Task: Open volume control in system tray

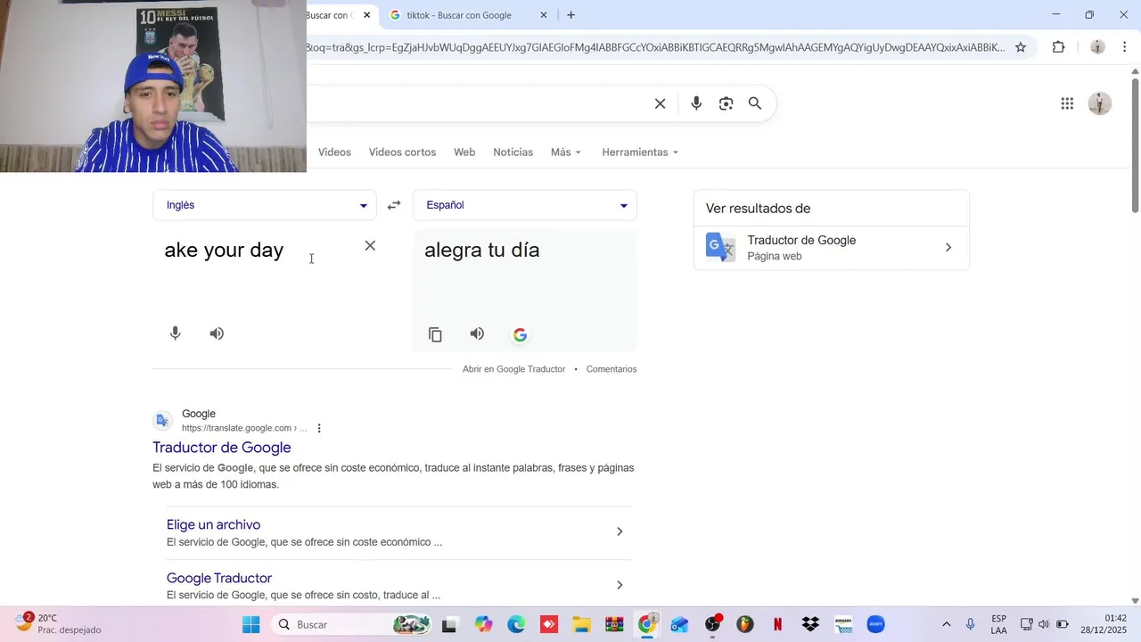Action: (x=1044, y=624)
